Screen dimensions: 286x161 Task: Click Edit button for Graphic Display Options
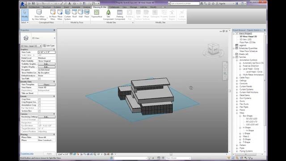(46, 67)
